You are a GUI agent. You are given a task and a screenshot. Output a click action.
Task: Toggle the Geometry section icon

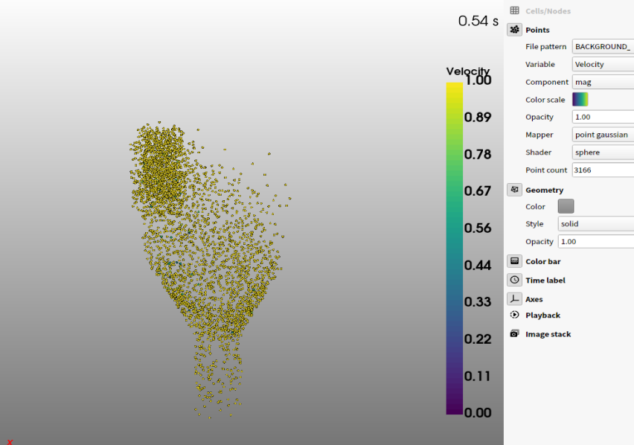(x=514, y=190)
